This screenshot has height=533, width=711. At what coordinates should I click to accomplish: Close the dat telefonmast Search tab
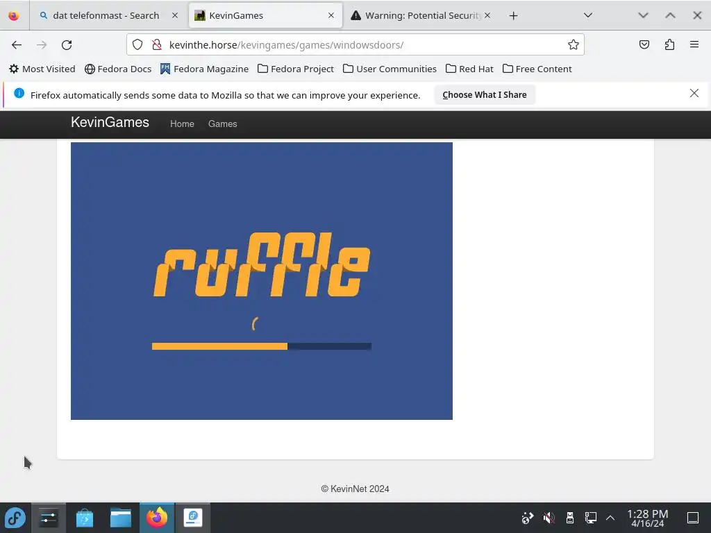(x=174, y=15)
